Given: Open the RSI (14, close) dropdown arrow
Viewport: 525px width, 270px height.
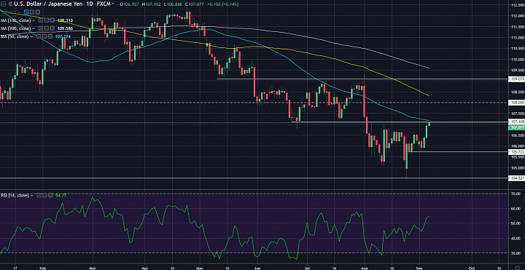Looking at the screenshot, I should [32, 195].
